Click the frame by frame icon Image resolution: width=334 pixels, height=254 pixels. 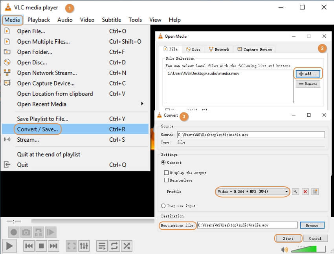coord(51,232)
